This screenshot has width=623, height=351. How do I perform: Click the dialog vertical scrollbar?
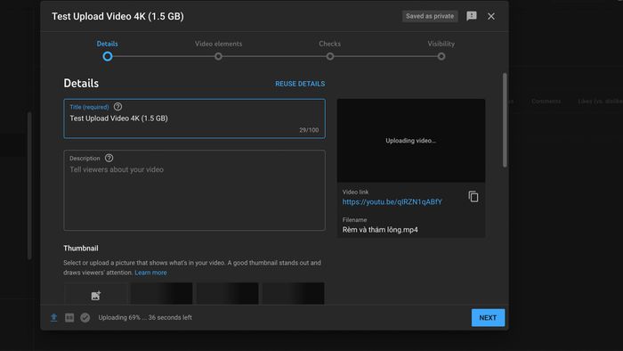505,120
